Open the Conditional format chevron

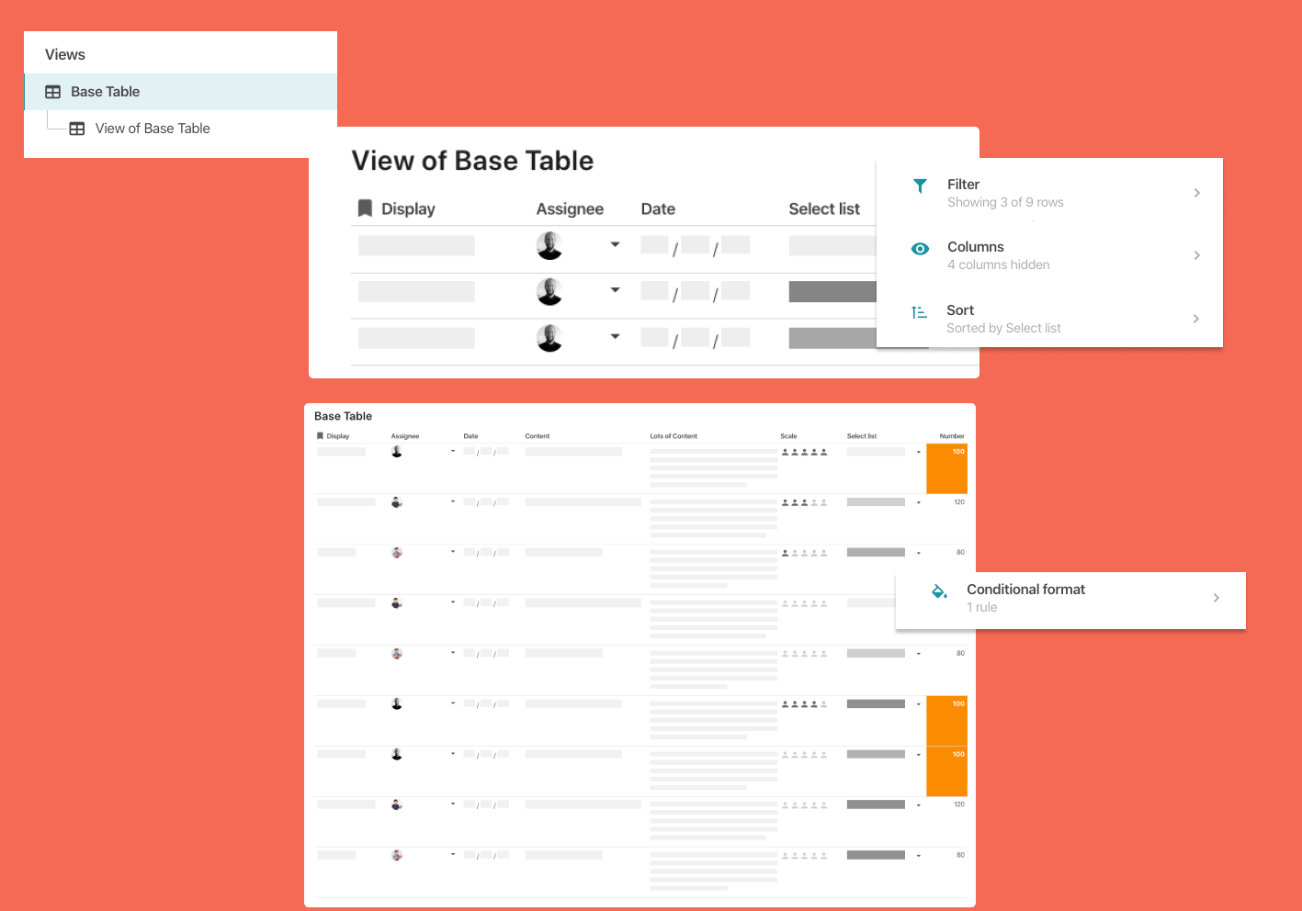coord(1217,598)
